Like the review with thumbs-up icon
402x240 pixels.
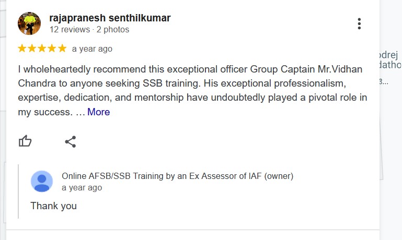tap(25, 141)
